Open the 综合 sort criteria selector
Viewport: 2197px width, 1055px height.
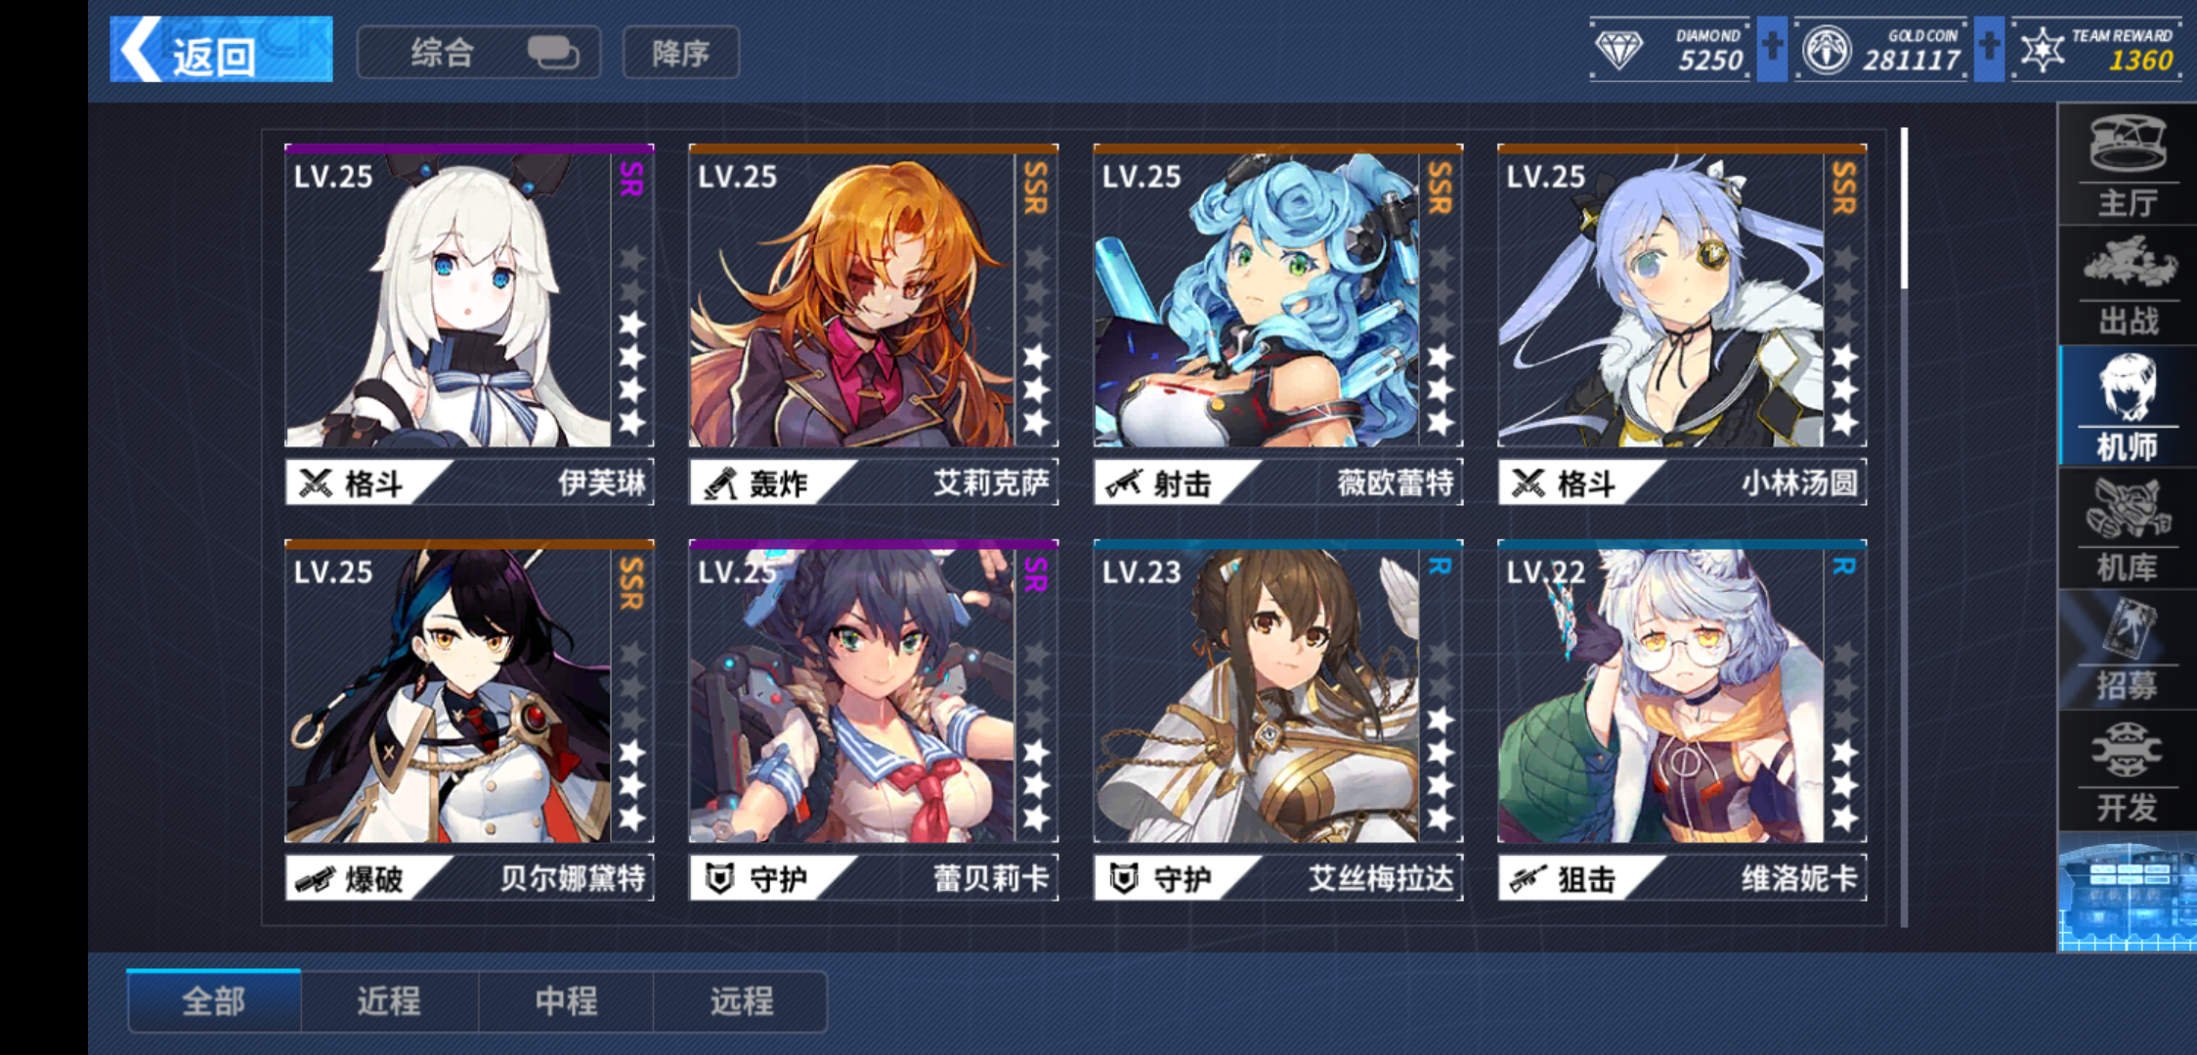pos(479,52)
